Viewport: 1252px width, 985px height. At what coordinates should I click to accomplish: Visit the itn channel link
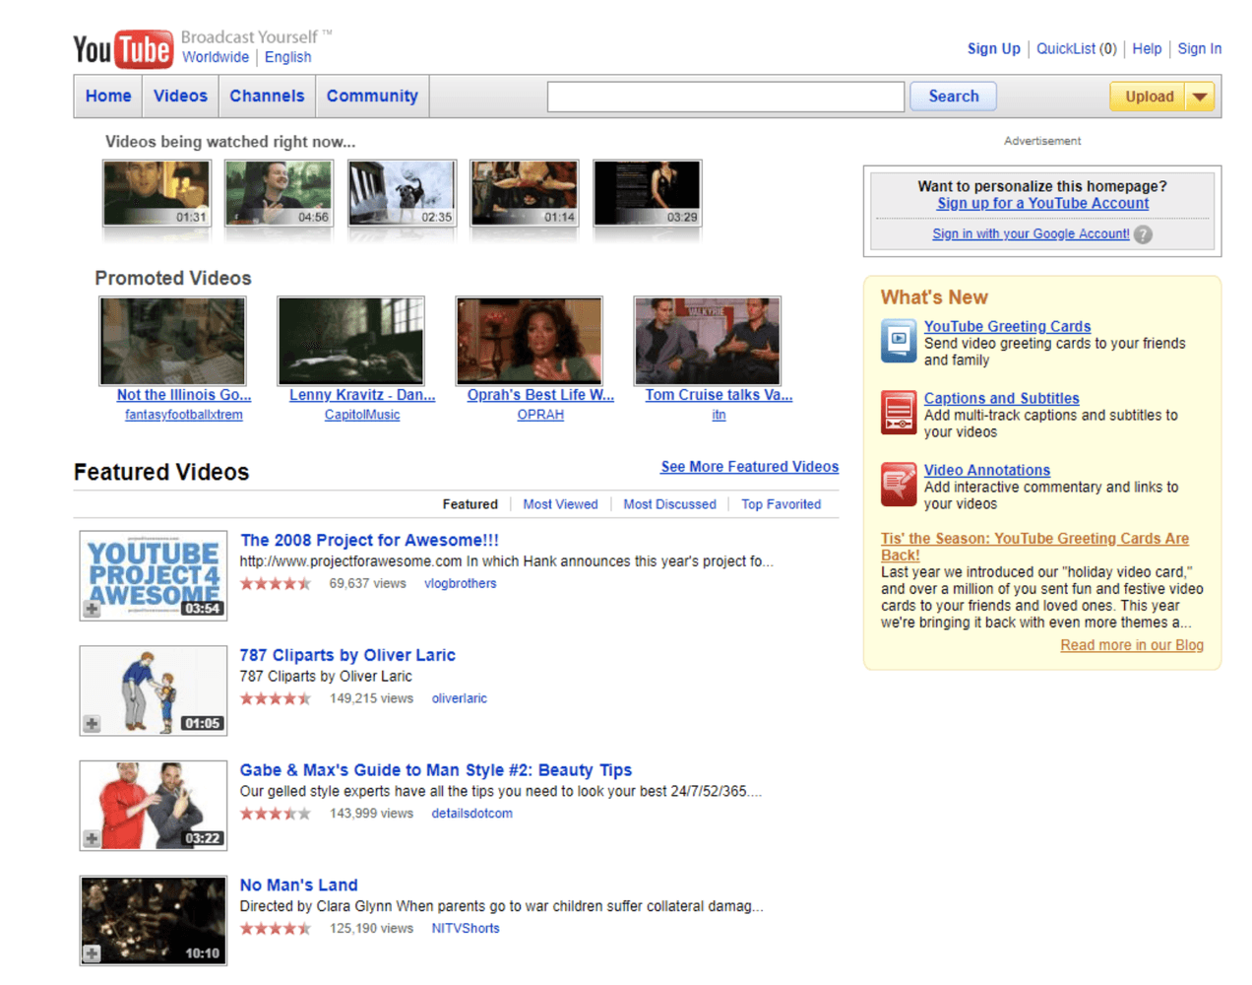(x=719, y=415)
